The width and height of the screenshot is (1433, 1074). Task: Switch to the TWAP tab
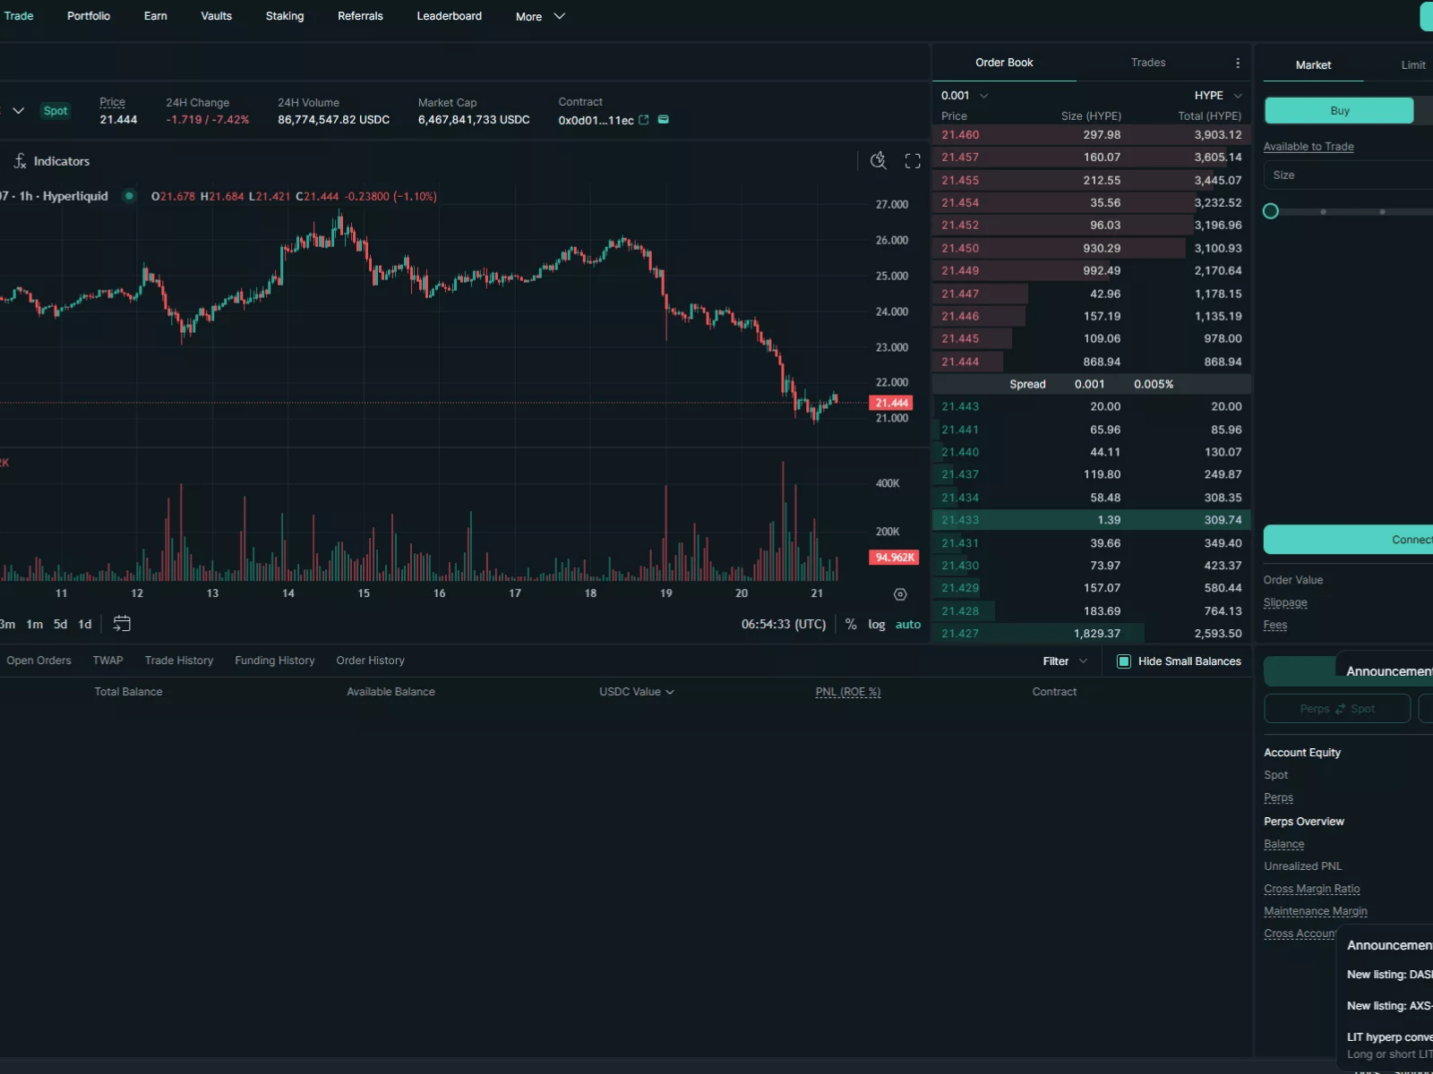click(x=107, y=661)
